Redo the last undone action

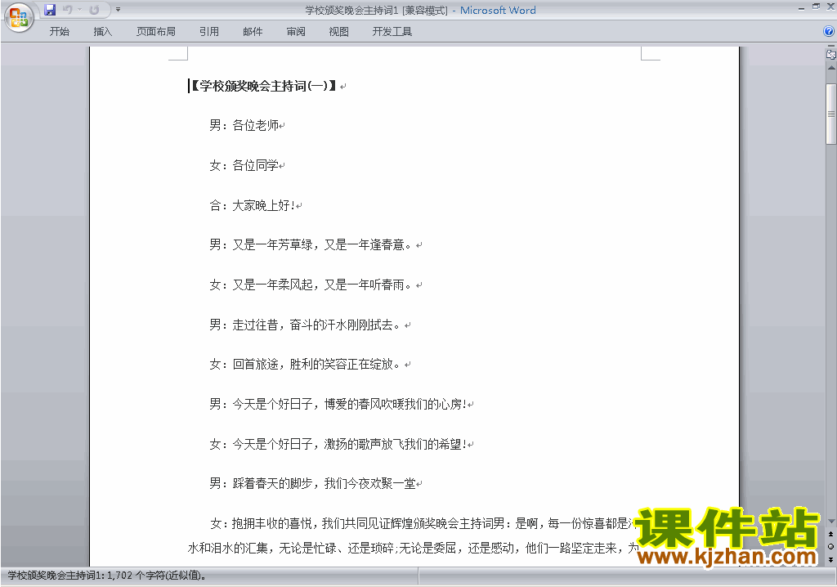pos(94,10)
